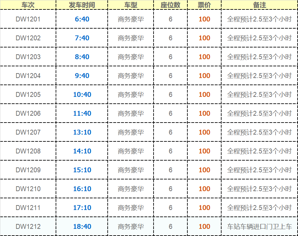Click the 车站车辆进口门卫上车 note
The width and height of the screenshot is (298, 236).
[x=259, y=227]
